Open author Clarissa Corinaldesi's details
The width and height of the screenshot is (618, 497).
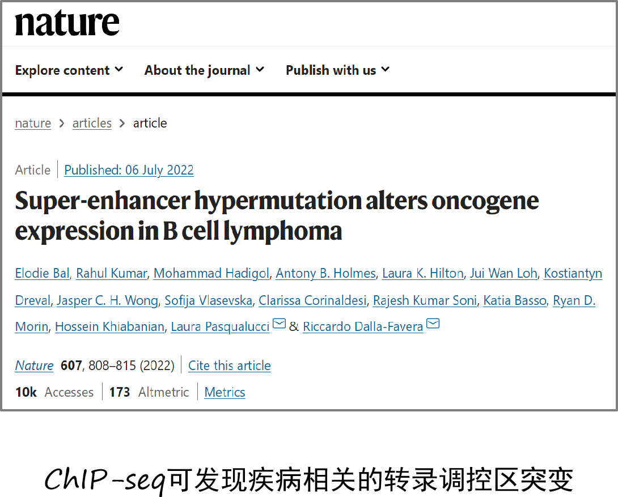click(312, 300)
